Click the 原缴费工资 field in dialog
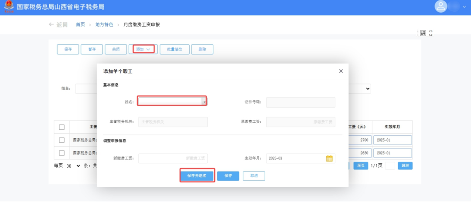This screenshot has height=202, width=471. click(300, 122)
